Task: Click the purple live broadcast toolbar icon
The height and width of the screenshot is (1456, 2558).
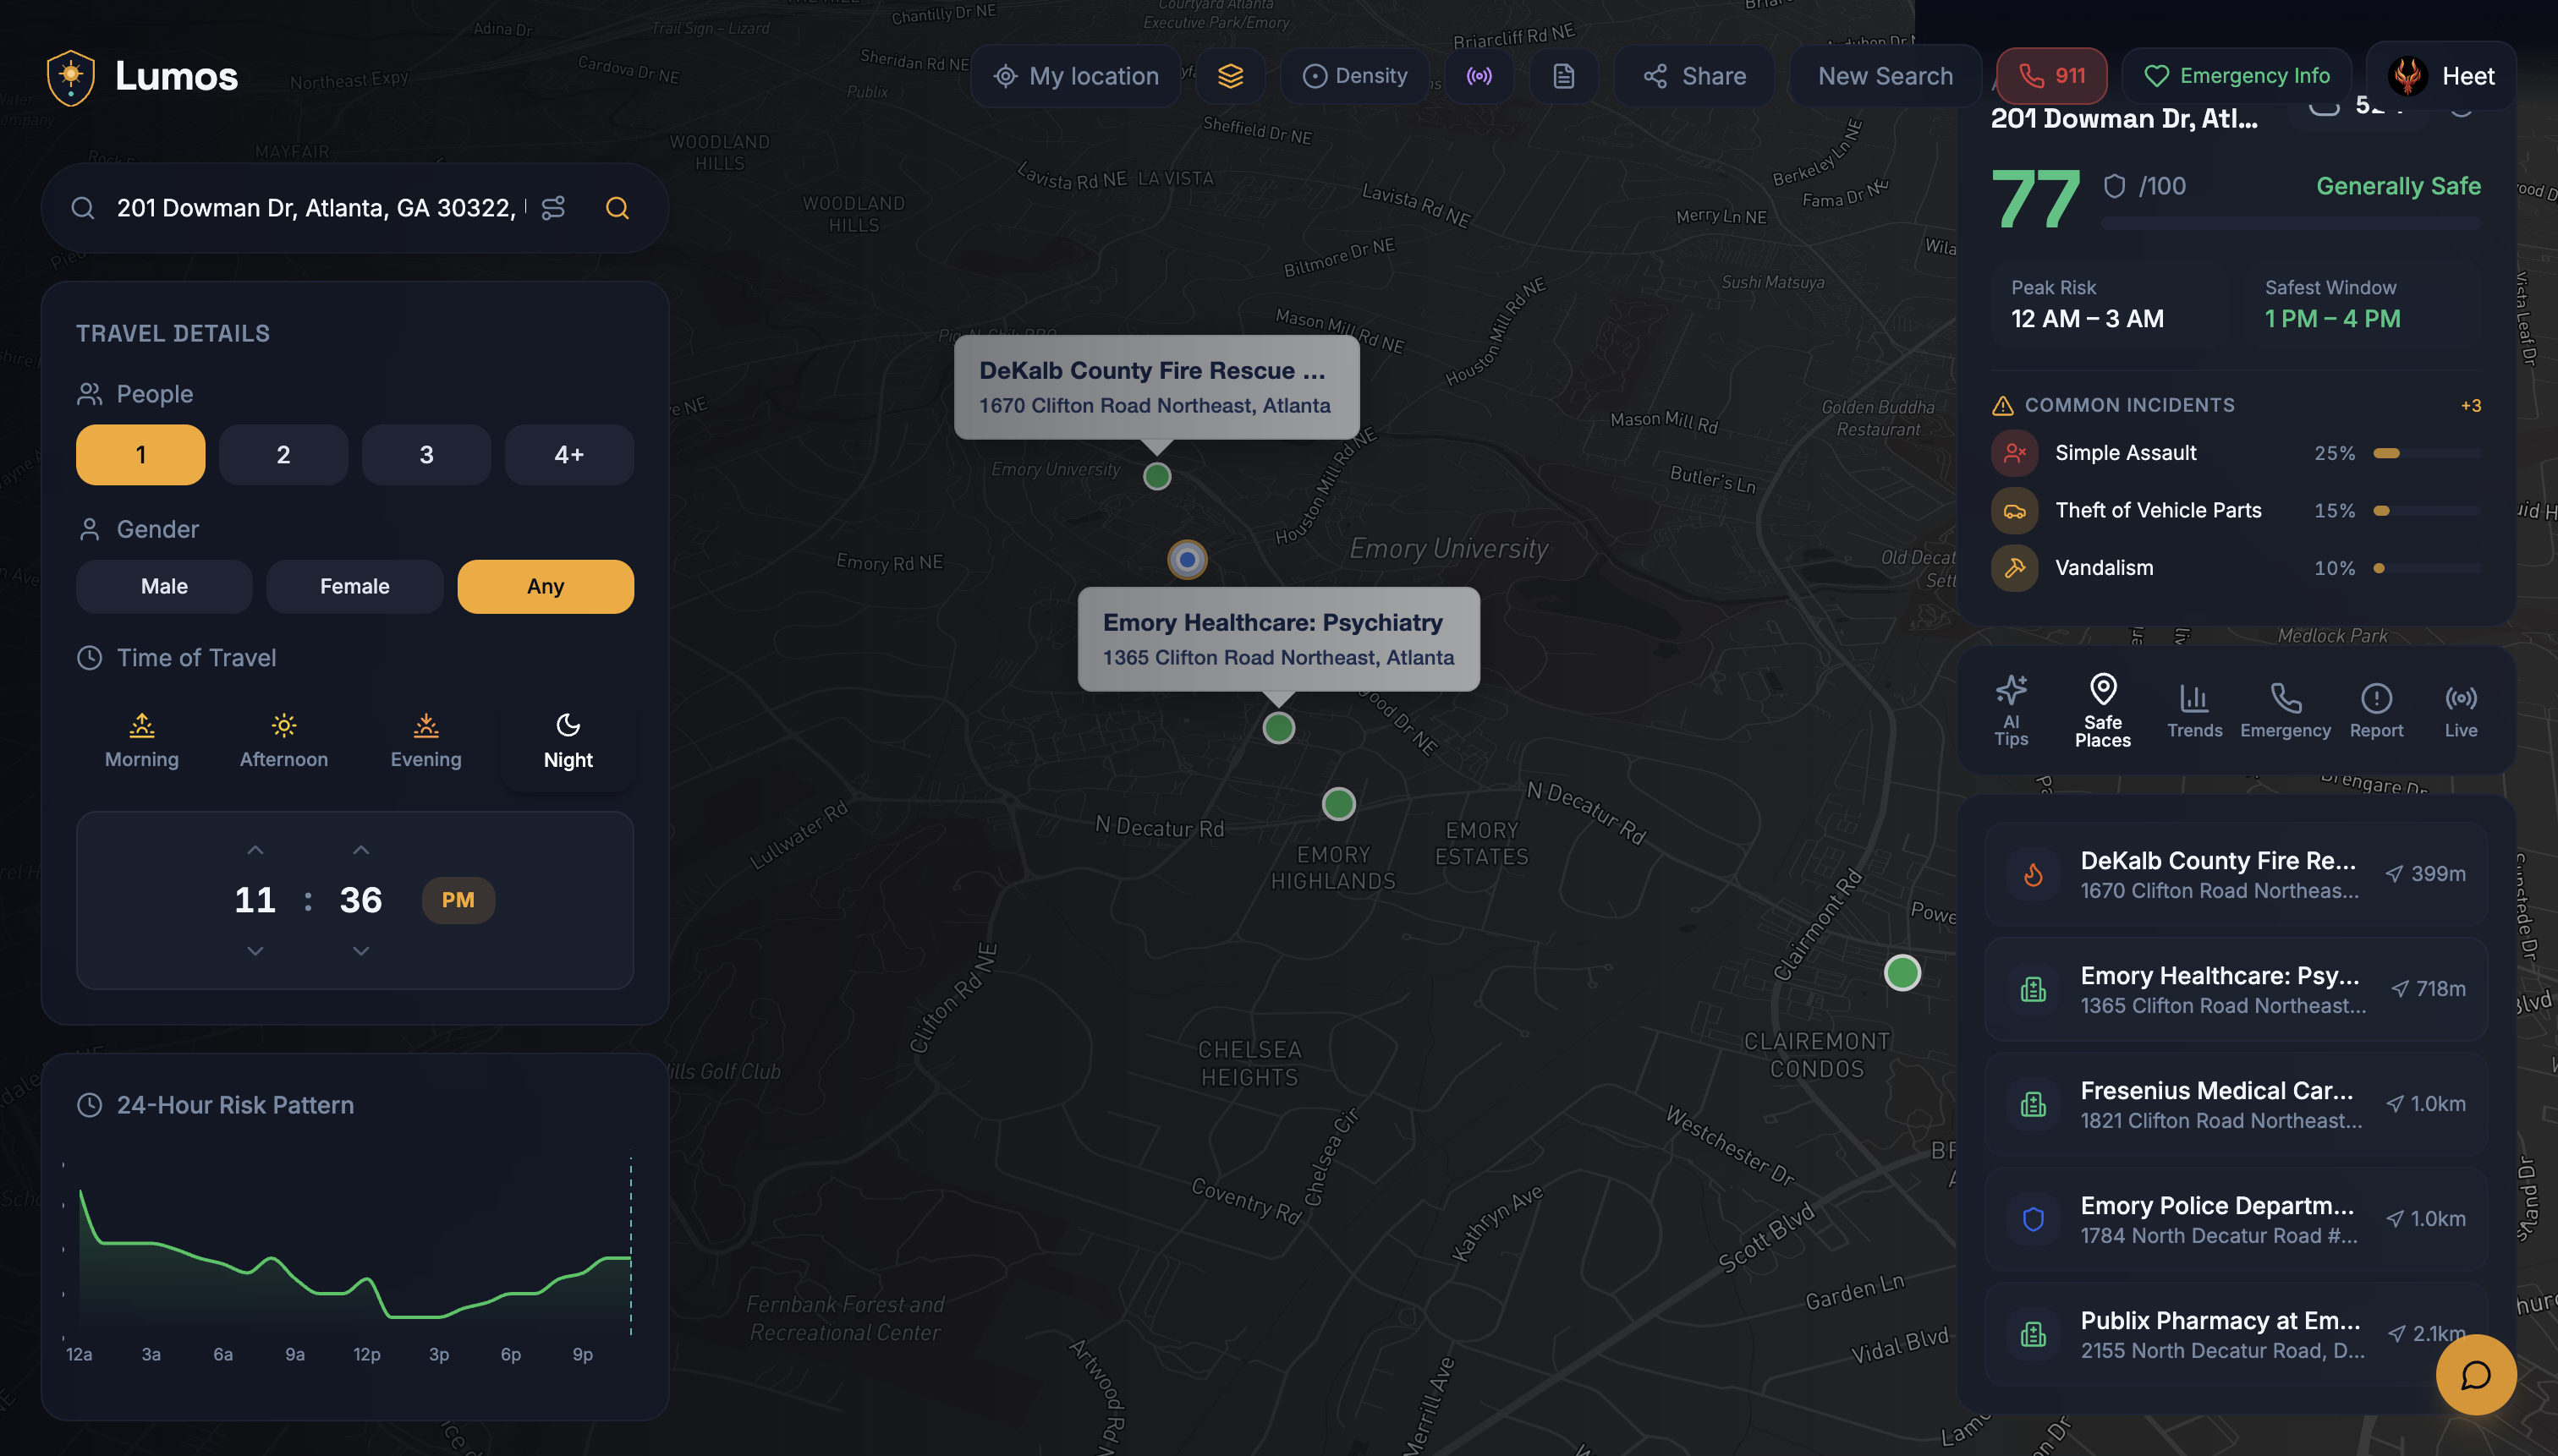Action: [1479, 76]
